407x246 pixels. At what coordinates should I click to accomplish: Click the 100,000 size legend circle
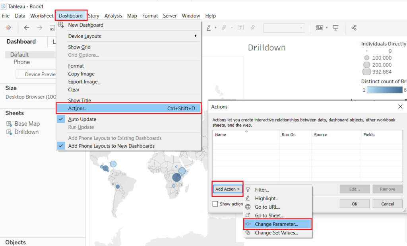coord(366,58)
